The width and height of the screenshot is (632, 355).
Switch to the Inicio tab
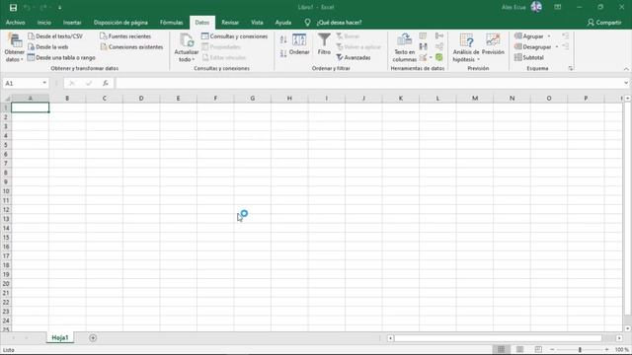pyautogui.click(x=43, y=23)
